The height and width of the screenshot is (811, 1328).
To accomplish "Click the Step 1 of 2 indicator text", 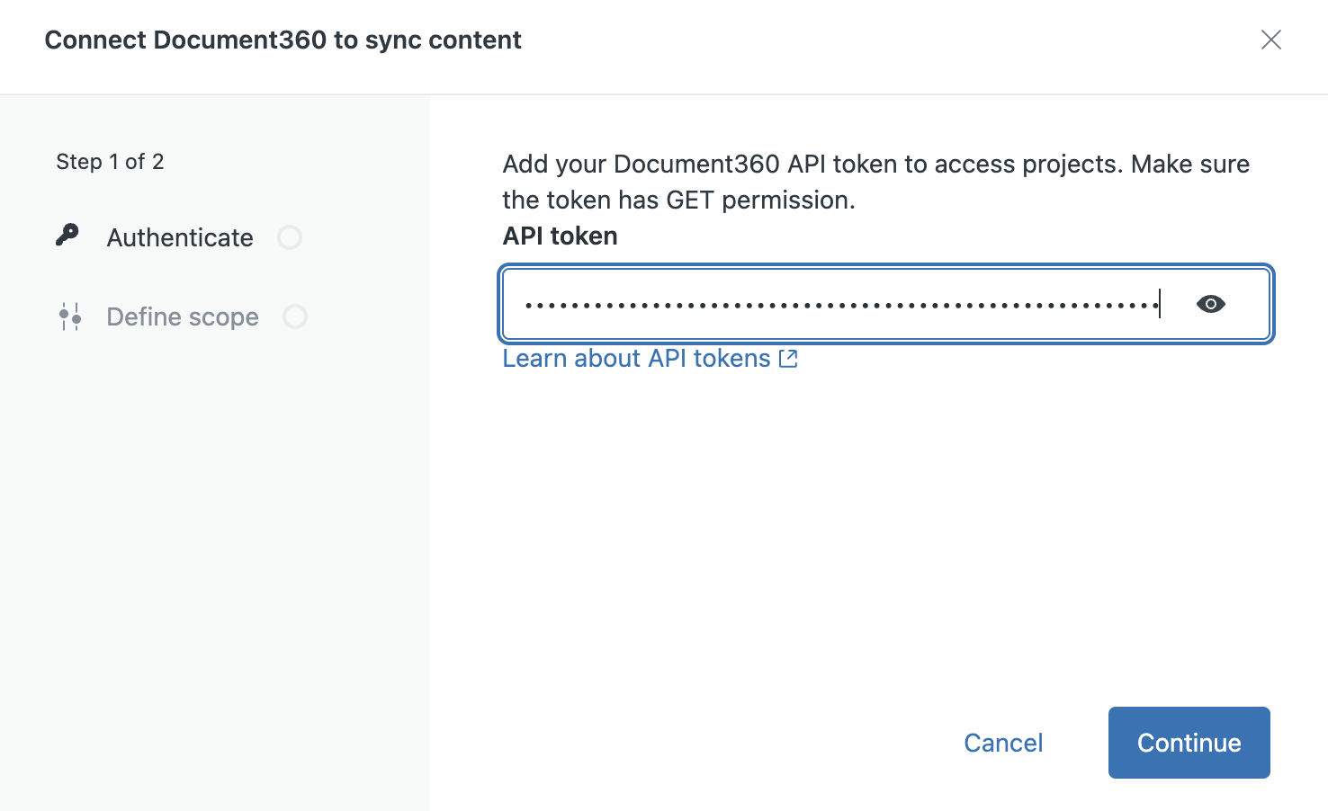I will (x=110, y=162).
